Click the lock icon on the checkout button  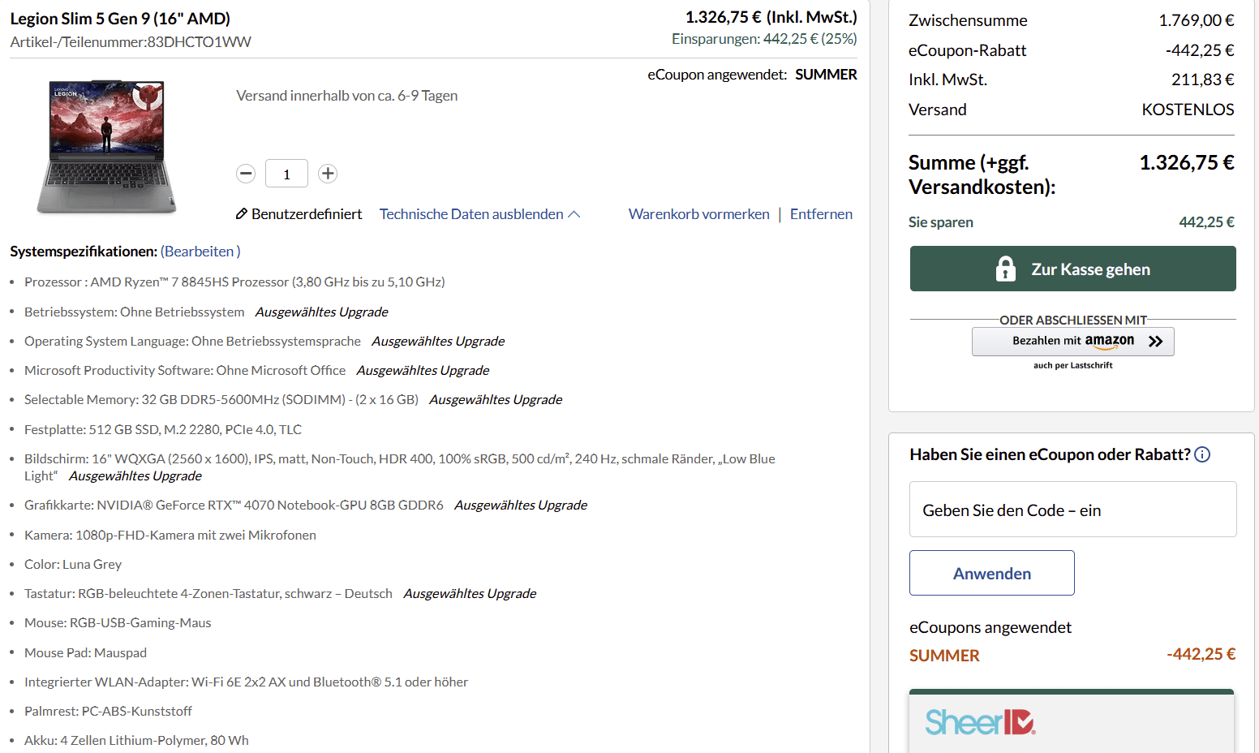(x=1006, y=269)
